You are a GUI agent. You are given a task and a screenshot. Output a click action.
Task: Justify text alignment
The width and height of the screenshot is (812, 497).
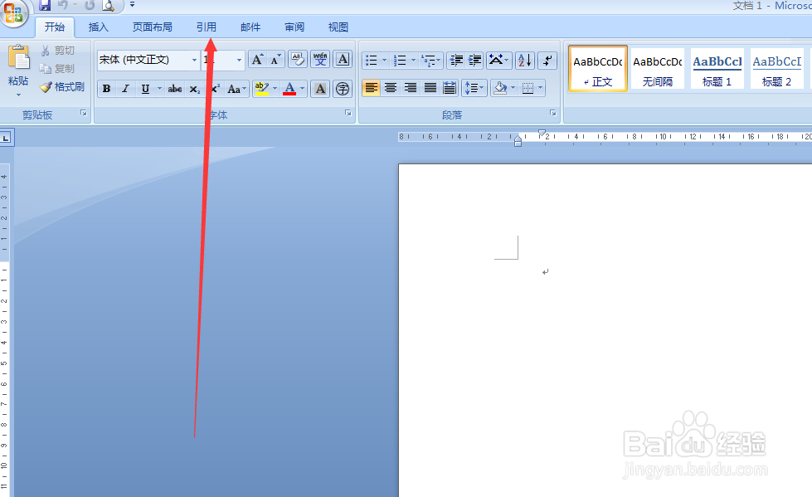430,88
